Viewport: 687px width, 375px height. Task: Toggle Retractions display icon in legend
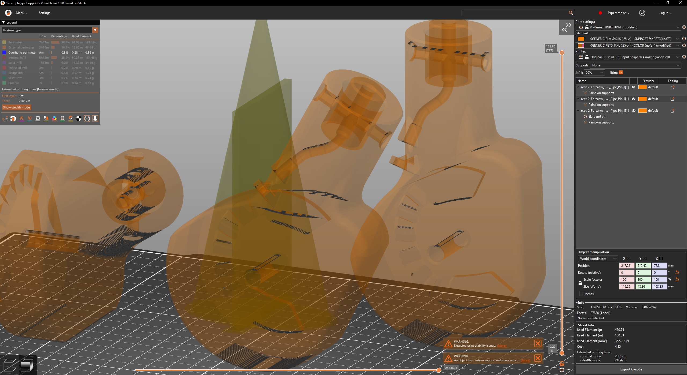click(21, 118)
